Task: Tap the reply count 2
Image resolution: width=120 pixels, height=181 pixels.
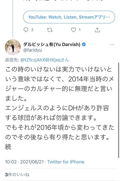Action: (x=32, y=30)
